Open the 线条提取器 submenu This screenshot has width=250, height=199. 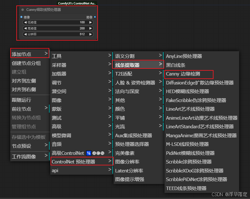point(138,65)
